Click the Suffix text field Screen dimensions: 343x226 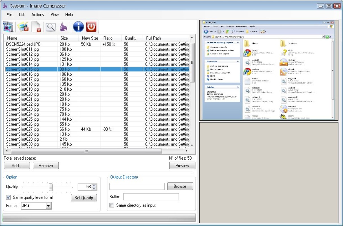tap(151, 197)
